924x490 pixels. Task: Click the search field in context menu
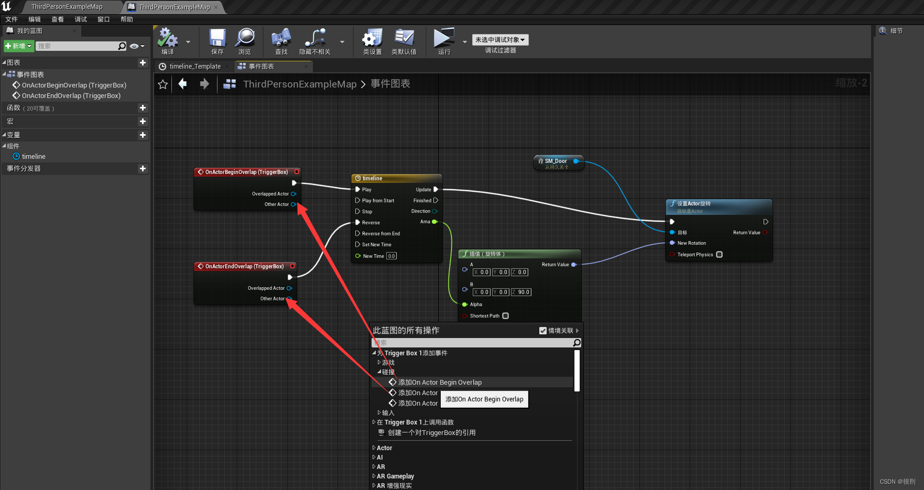tap(472, 343)
